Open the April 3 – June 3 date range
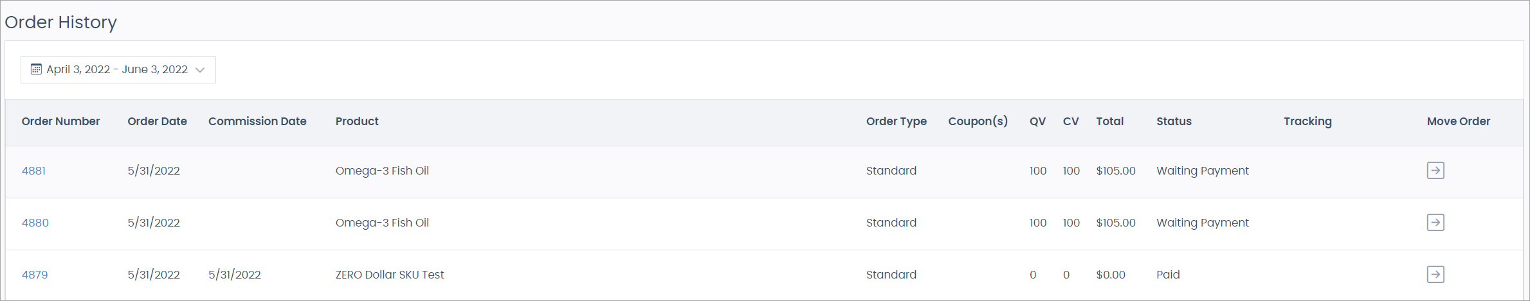The height and width of the screenshot is (301, 1530). click(x=117, y=69)
